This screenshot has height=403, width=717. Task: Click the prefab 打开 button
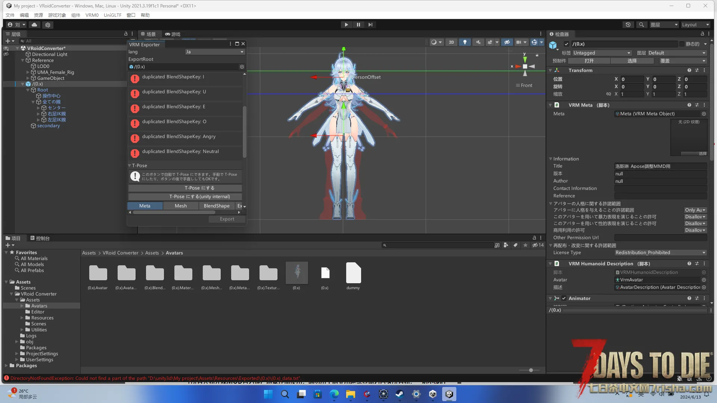point(589,61)
